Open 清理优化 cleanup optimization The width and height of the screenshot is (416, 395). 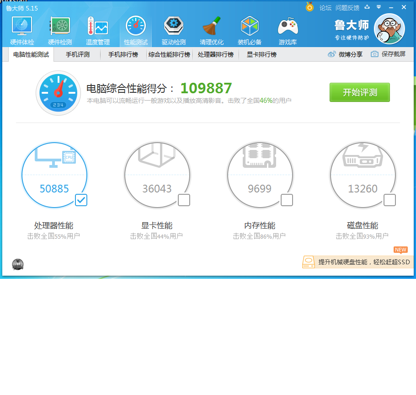click(212, 31)
